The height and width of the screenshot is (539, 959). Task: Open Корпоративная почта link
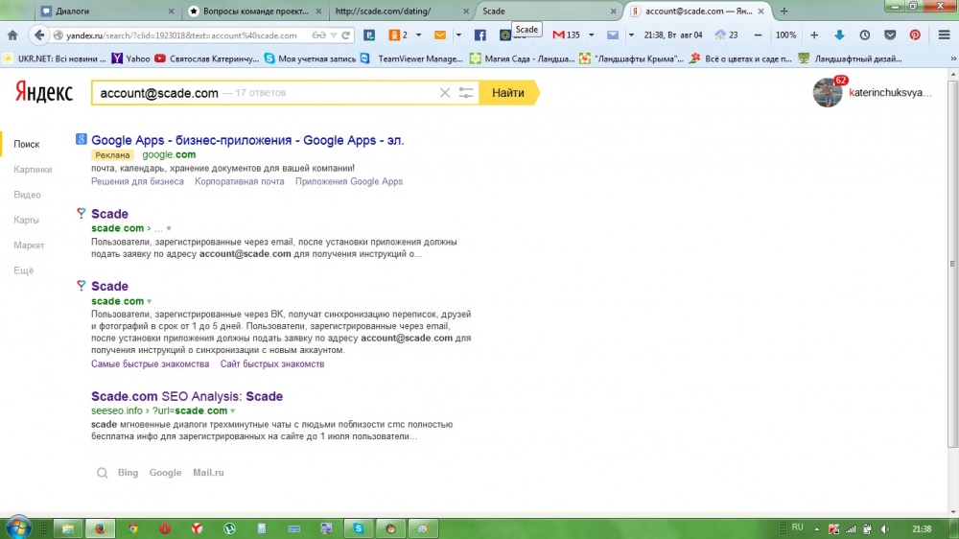(240, 181)
